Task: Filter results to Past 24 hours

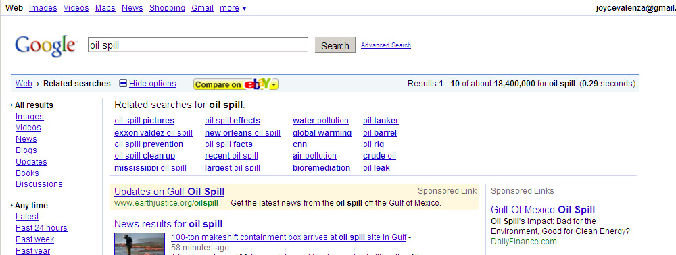Action: coord(41,228)
